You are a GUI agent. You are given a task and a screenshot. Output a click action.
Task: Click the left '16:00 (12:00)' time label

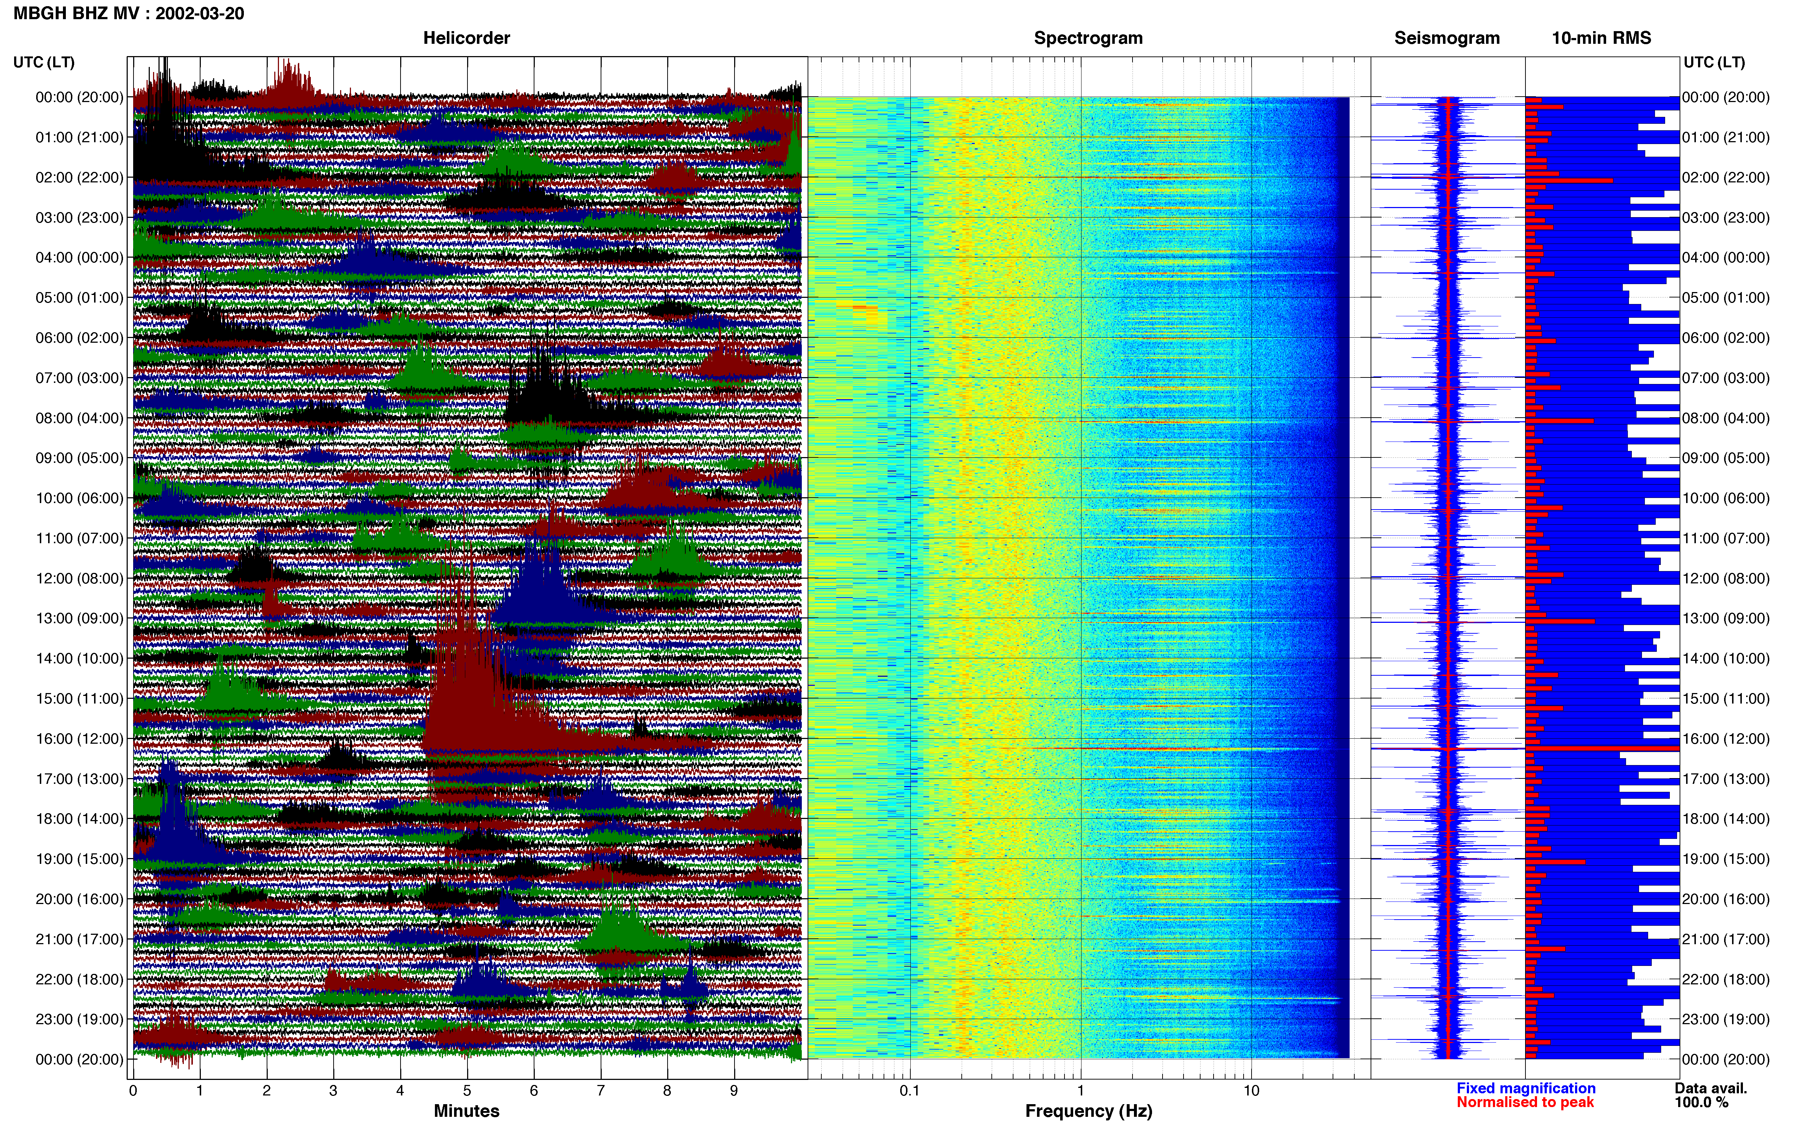pyautogui.click(x=80, y=739)
